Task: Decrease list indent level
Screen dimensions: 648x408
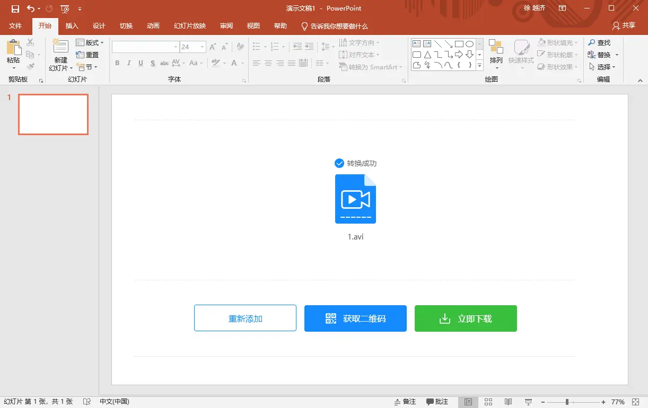Action: [x=297, y=47]
